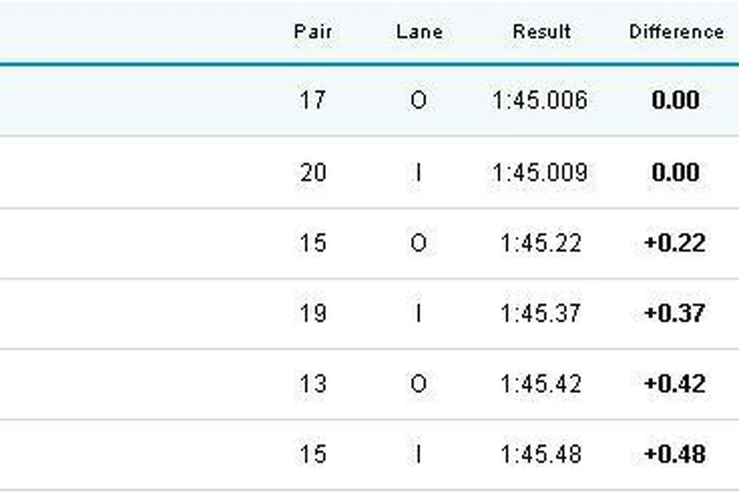Image resolution: width=739 pixels, height=493 pixels.
Task: Select the 1:45.009 result cell
Action: pos(541,173)
